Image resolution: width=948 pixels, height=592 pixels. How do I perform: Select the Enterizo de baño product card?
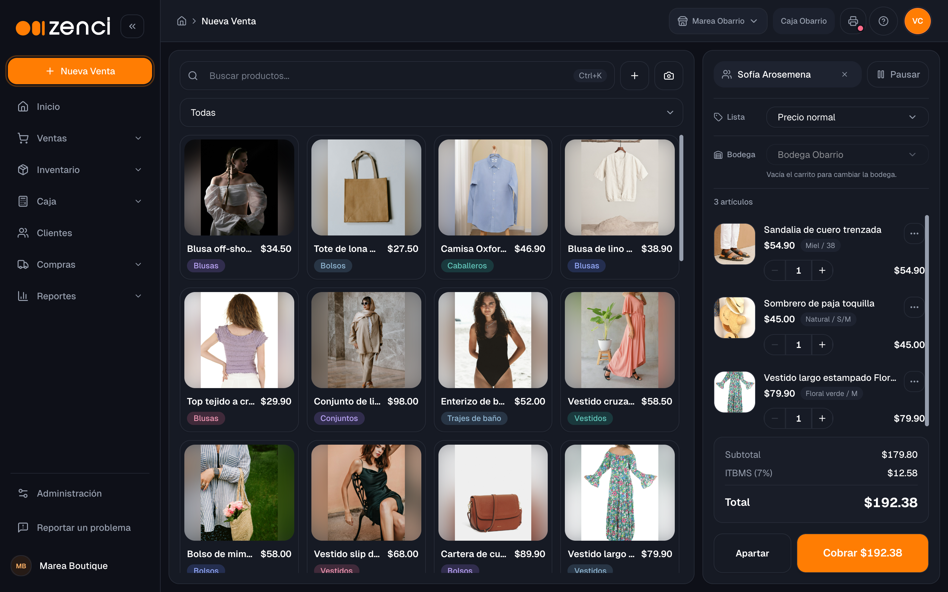point(493,359)
